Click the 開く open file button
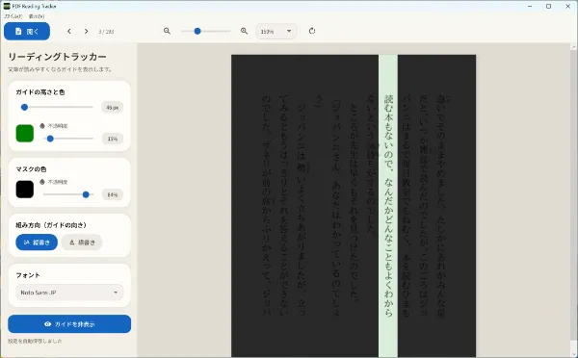 click(27, 32)
